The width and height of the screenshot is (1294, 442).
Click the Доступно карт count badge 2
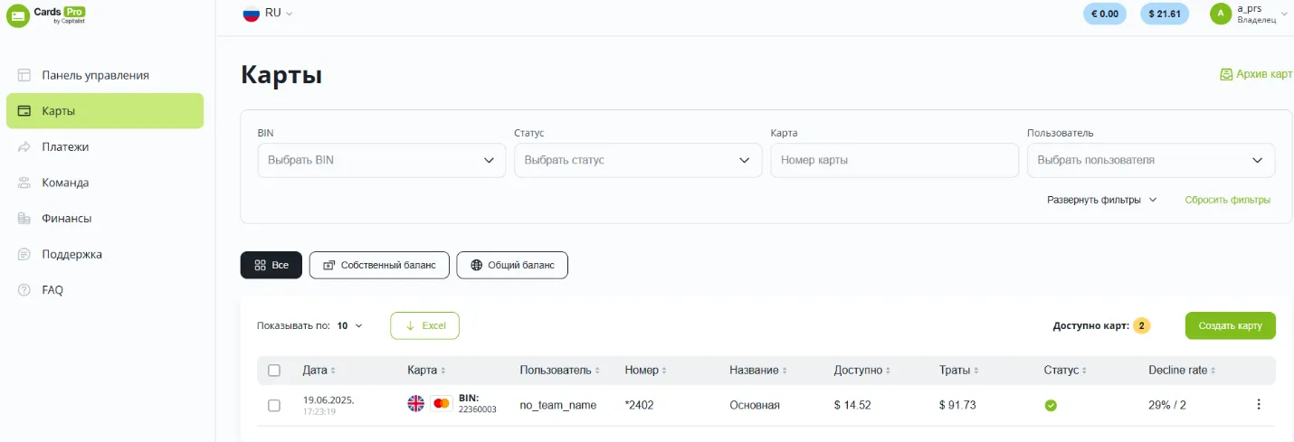pos(1142,325)
